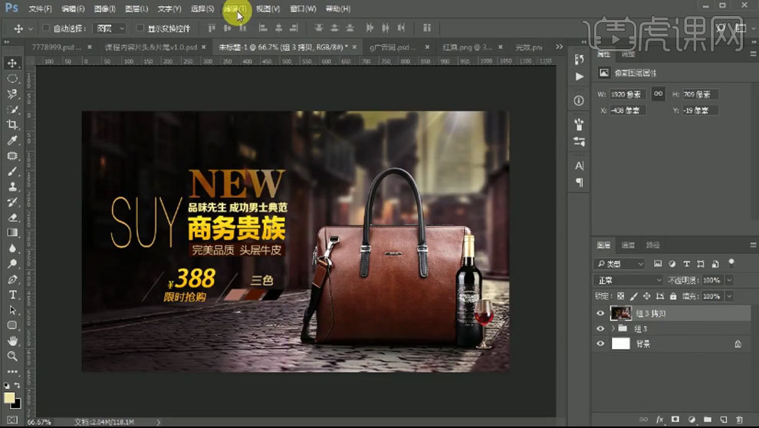The image size is (759, 428).
Task: Select the Horizontal Type tool
Action: [x=12, y=295]
